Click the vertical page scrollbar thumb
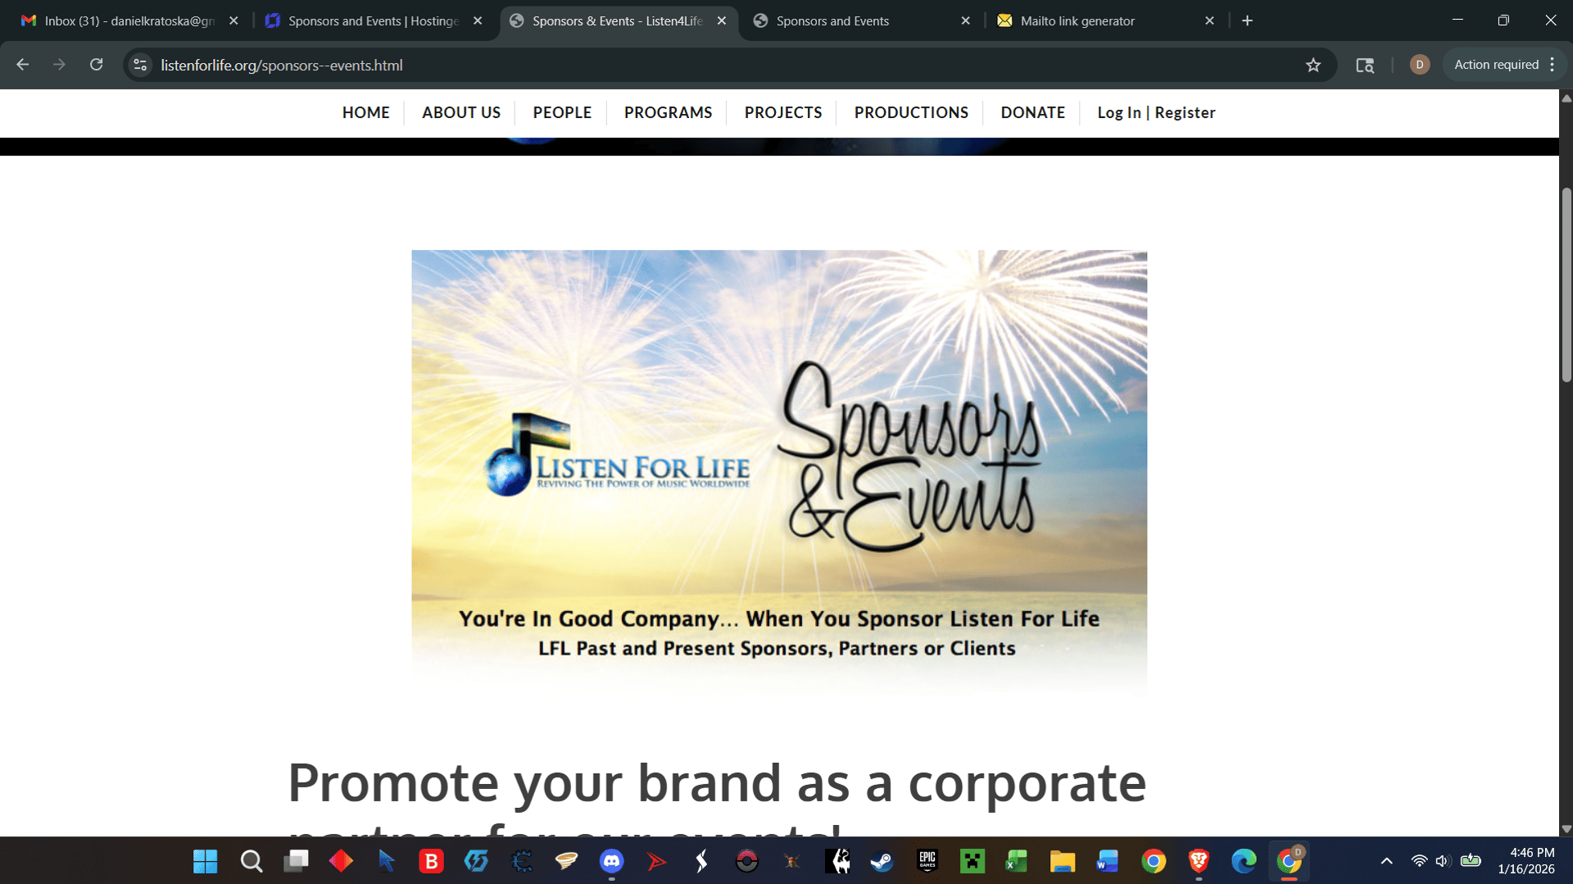 [x=1566, y=285]
